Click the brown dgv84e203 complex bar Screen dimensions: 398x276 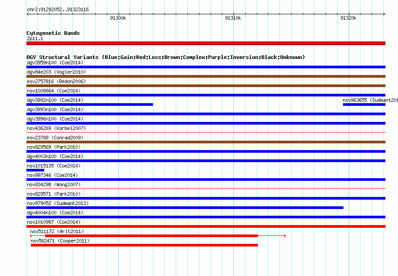pos(206,76)
